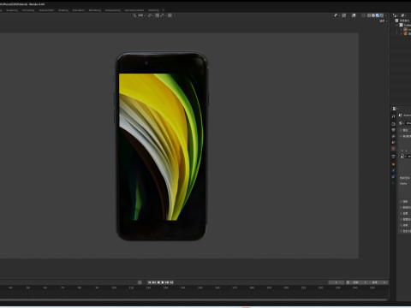Open the Geometry Nodes workspace tab

[x=134, y=10]
